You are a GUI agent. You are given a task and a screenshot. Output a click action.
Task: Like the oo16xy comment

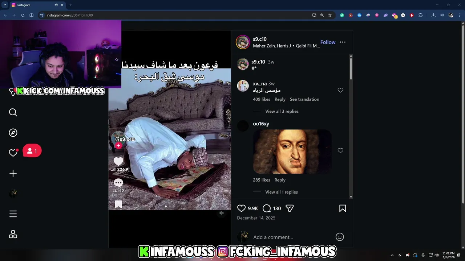point(340,150)
